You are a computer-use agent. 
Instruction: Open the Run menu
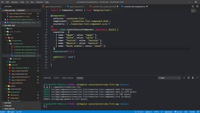click(x=32, y=2)
